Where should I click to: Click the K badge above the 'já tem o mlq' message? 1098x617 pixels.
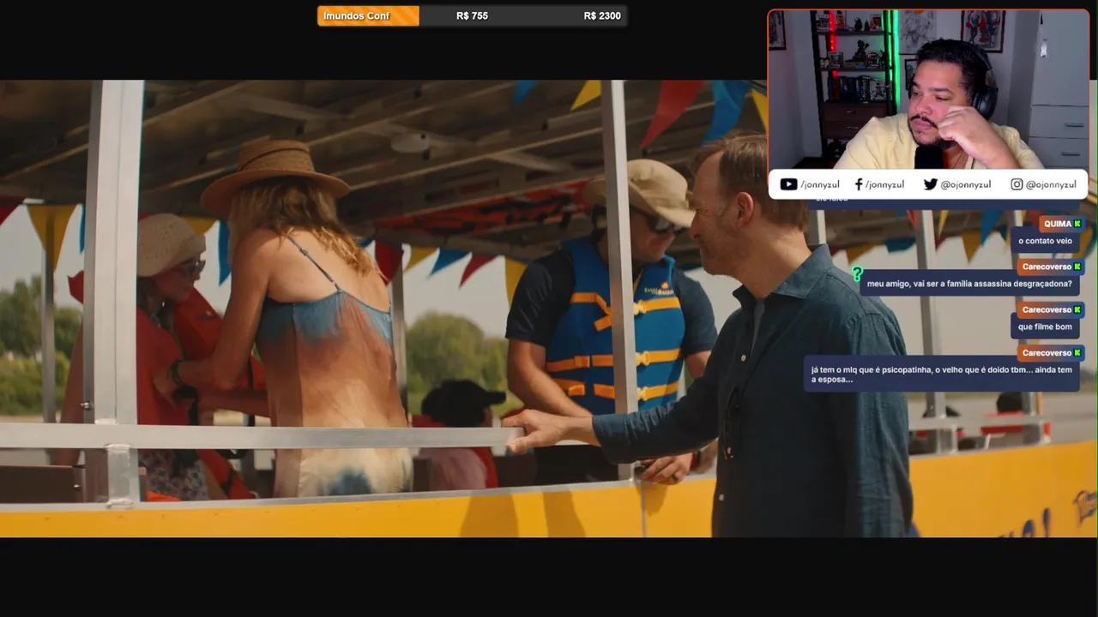[x=1077, y=352]
